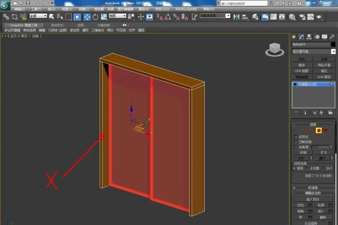338x225 pixels.
Task: Activate the Select and Scale tool
Action: click(104, 17)
